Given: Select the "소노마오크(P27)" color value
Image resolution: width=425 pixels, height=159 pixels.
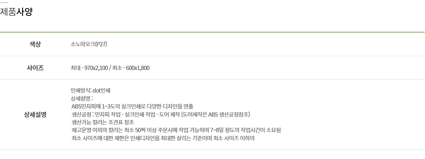Looking at the screenshot, I should click(89, 44).
